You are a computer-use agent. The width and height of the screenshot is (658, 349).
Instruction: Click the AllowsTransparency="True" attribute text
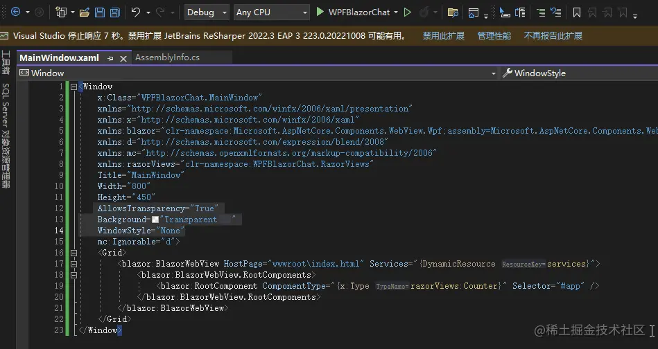[158, 208]
